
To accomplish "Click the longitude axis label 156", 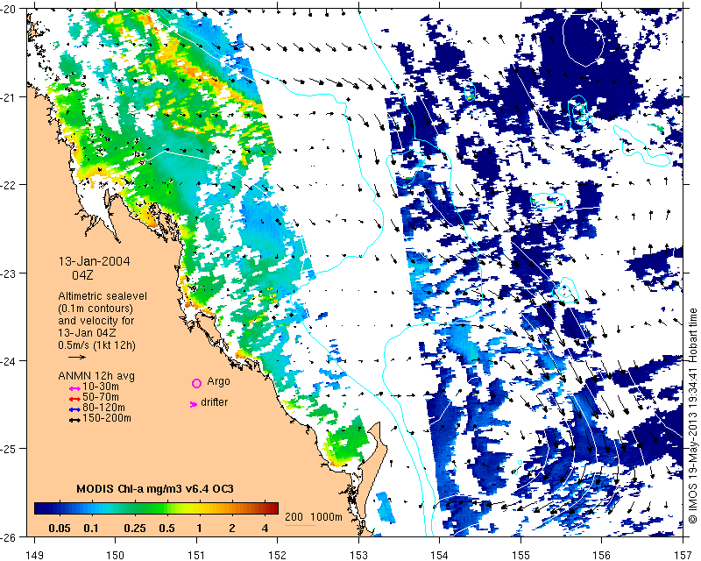I will click(602, 555).
